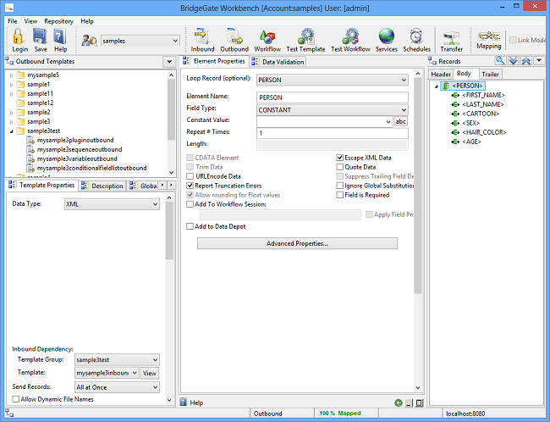Save using the floppy disk icon

pos(41,41)
